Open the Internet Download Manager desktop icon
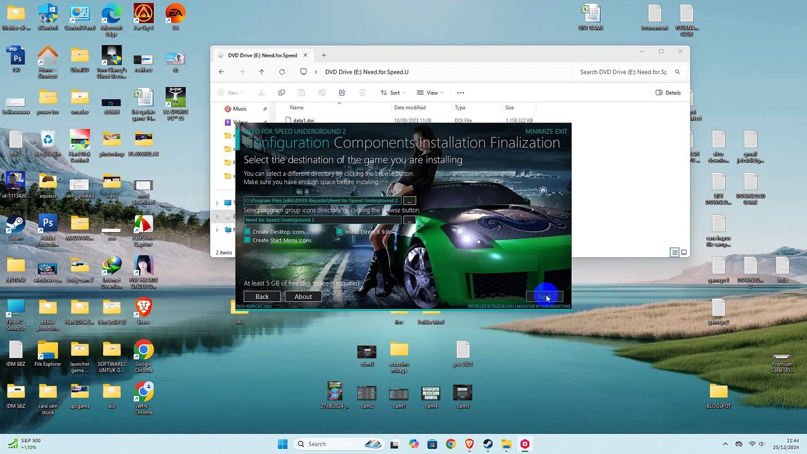This screenshot has width=807, height=454. (112, 269)
